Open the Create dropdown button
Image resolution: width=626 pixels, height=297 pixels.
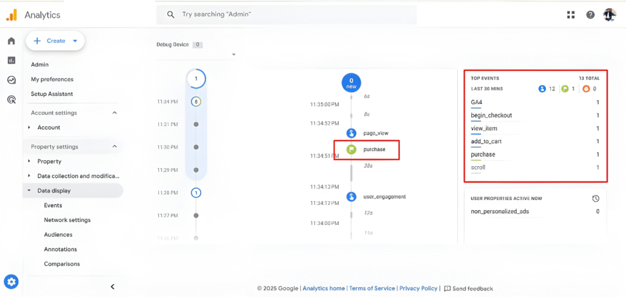(55, 41)
